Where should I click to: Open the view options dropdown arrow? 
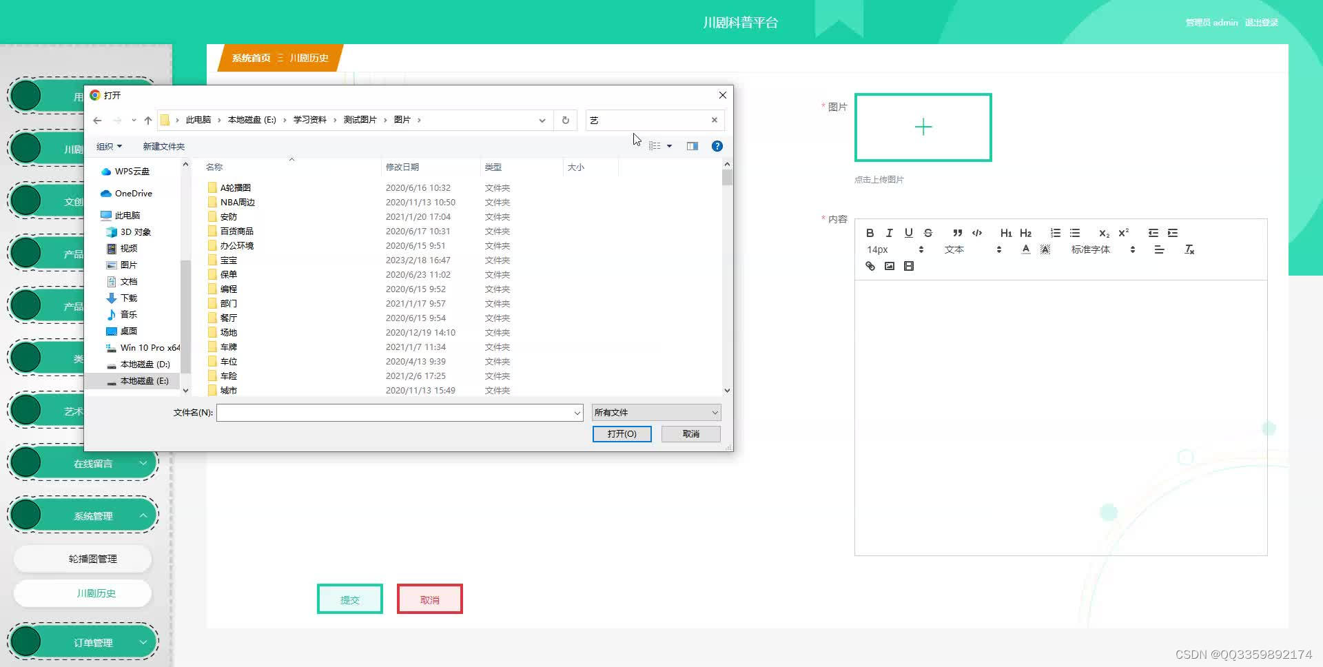669,146
